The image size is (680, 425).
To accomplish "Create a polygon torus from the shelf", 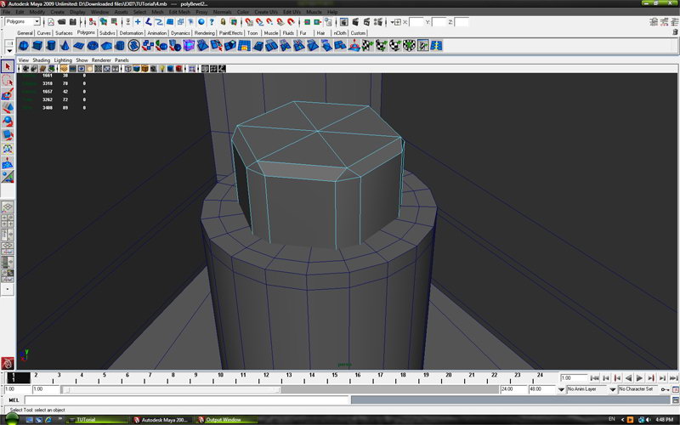I will 93,45.
